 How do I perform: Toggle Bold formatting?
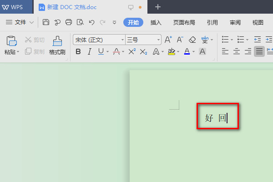click(78, 51)
